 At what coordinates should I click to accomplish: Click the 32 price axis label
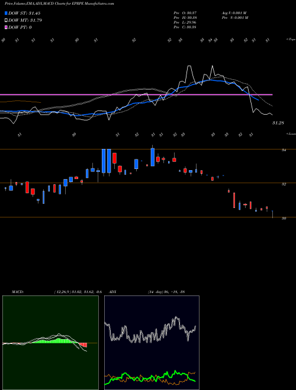pos(284,184)
